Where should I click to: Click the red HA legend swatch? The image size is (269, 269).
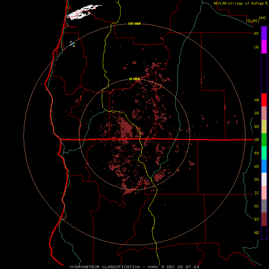264,100
